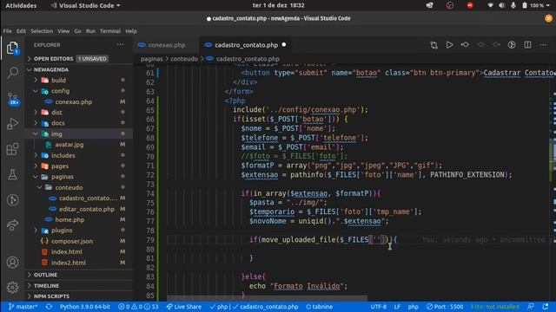Open conexao.php in the explorer tree
This screenshot has height=312, width=556.
click(x=73, y=102)
